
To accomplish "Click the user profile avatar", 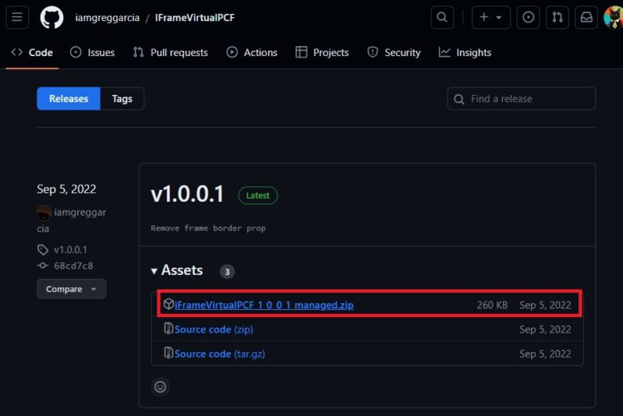I will [613, 17].
